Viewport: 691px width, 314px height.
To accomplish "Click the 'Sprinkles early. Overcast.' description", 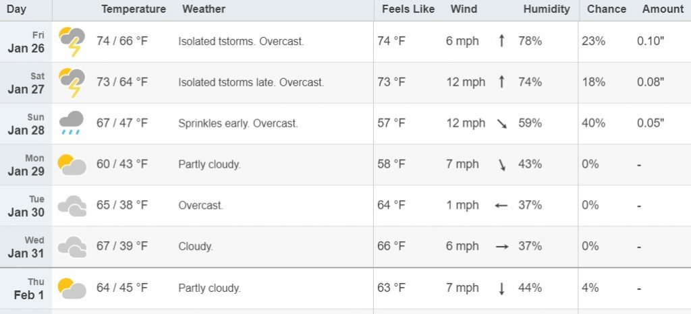I will 238,123.
